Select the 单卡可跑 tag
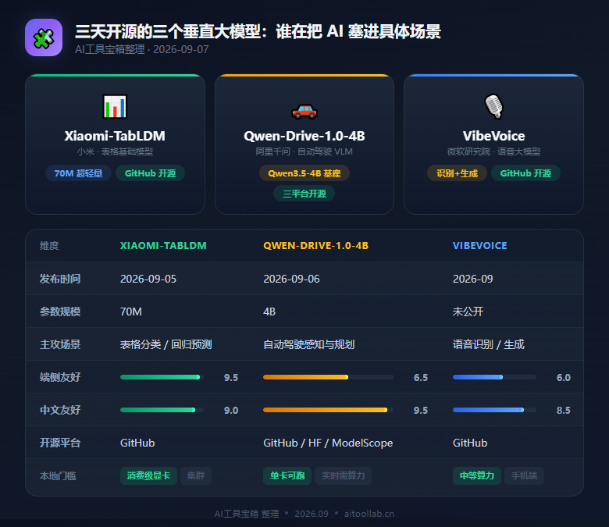Image resolution: width=609 pixels, height=527 pixels. pyautogui.click(x=287, y=475)
